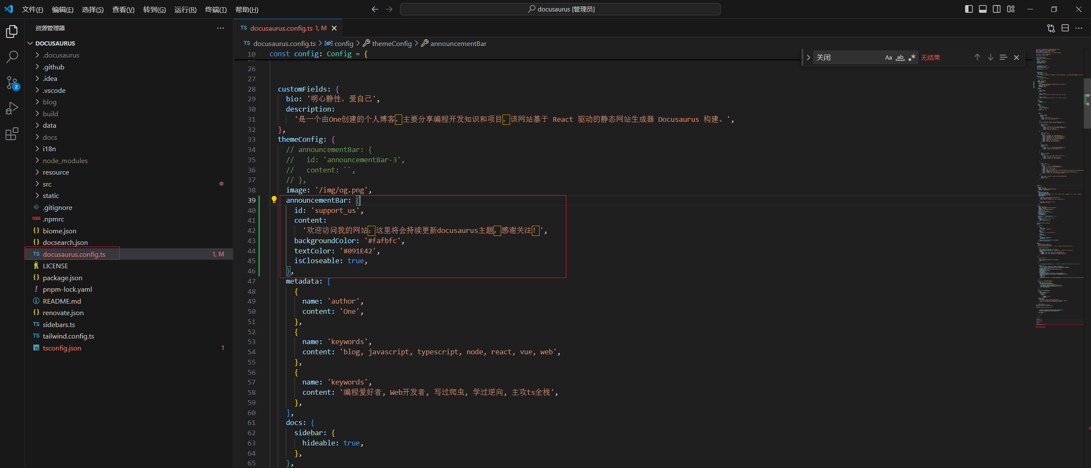Go forward with the navigation arrow
1091x468 pixels.
(x=389, y=9)
